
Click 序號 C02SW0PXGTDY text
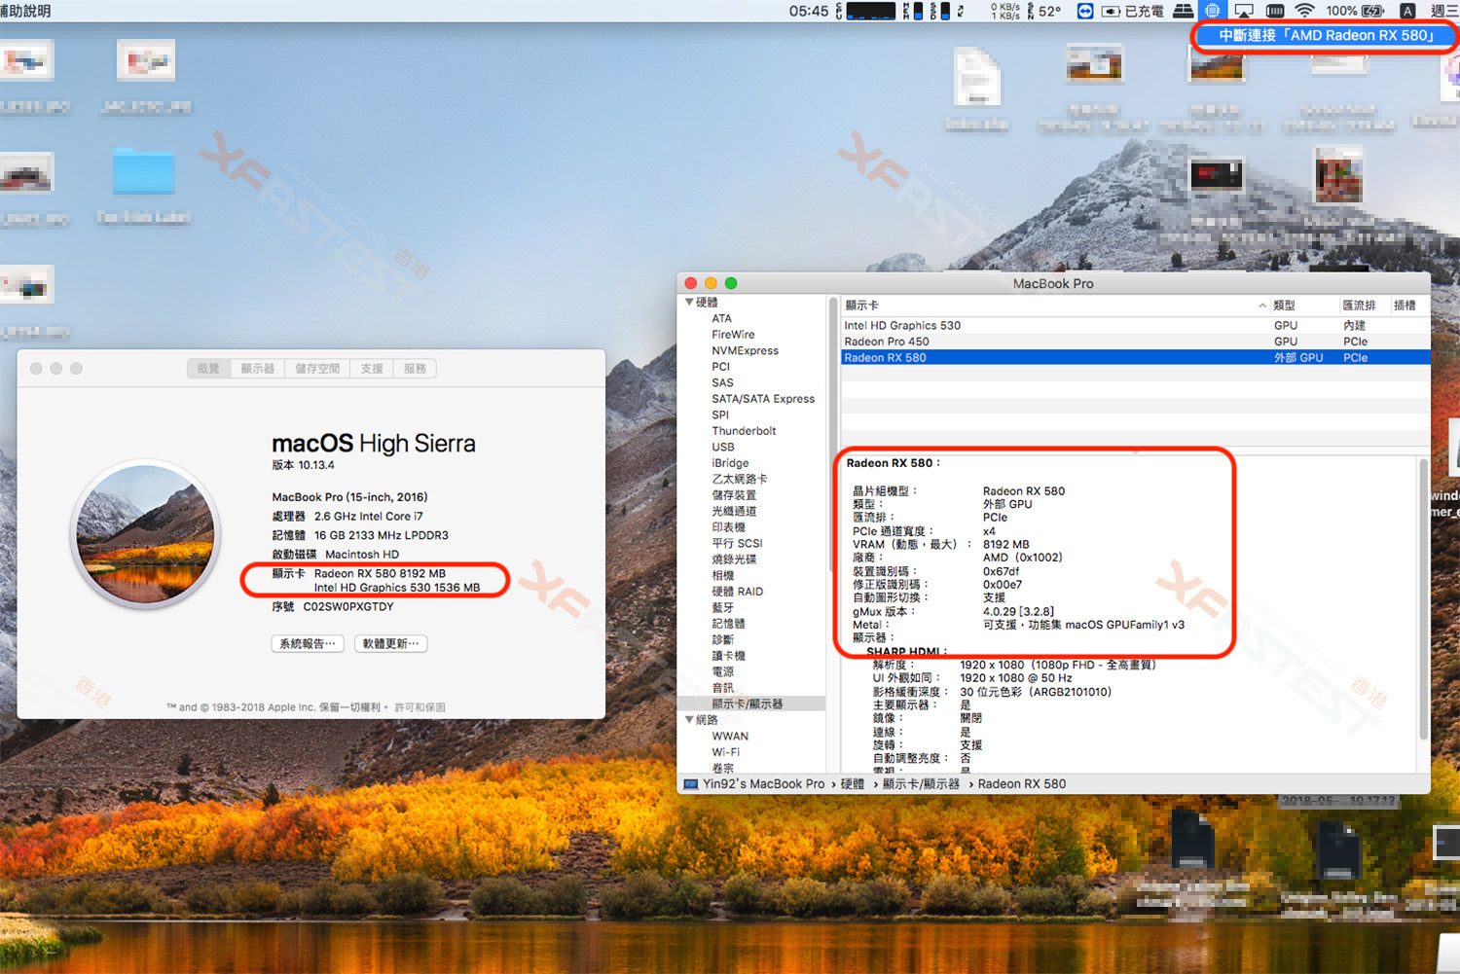point(333,606)
